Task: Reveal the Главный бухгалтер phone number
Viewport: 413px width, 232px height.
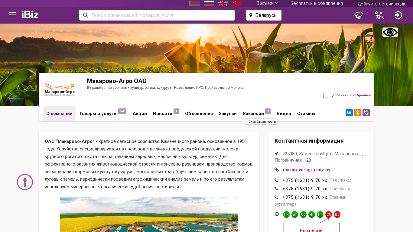Action: (305, 197)
